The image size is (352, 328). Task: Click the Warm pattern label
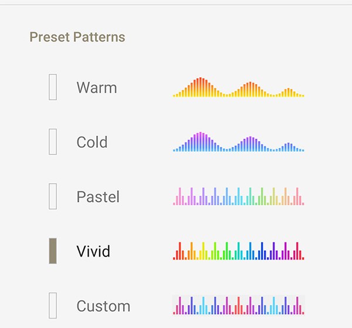(x=97, y=88)
